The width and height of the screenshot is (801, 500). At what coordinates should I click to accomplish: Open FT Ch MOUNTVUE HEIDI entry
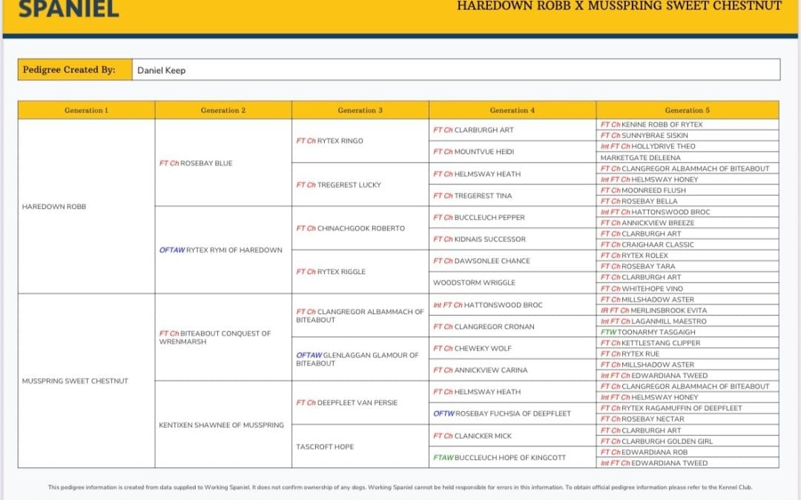474,152
